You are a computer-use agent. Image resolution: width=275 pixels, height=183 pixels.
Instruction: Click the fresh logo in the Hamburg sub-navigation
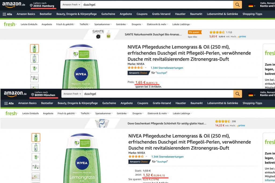[10, 24]
